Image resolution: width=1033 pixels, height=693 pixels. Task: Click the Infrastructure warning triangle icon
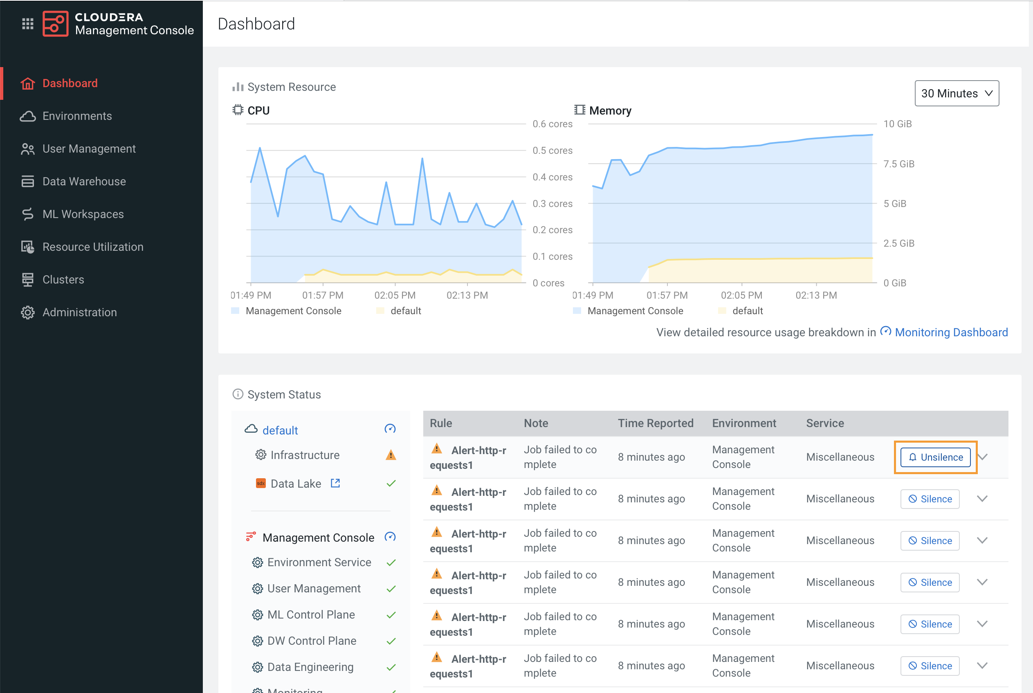pyautogui.click(x=391, y=455)
